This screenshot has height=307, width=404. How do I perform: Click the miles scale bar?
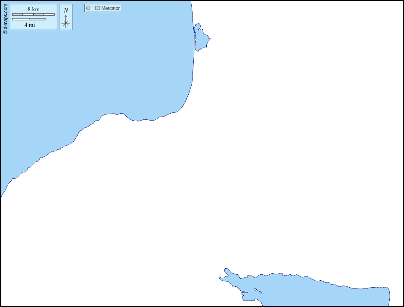(x=29, y=19)
